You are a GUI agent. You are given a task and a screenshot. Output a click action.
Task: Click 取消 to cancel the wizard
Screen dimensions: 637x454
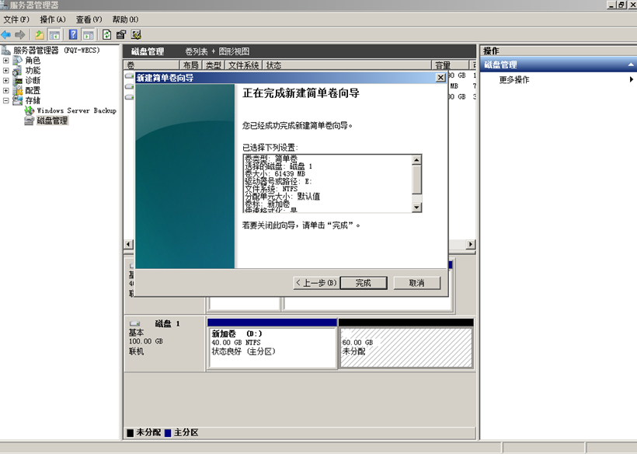[x=416, y=283]
